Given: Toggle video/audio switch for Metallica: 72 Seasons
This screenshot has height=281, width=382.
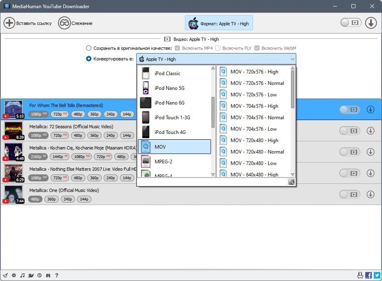Looking at the screenshot, I should click(x=349, y=131).
